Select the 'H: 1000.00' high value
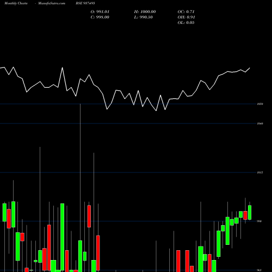The image size is (272, 272). [145, 12]
